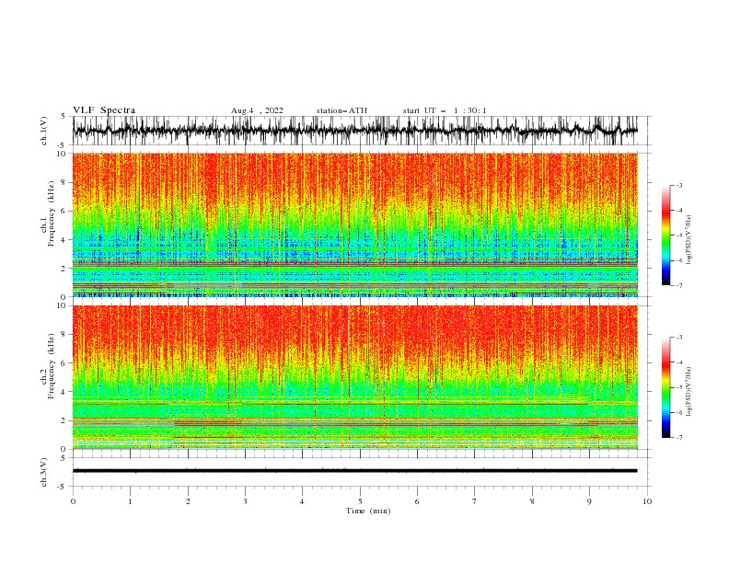Select the "ch.2 Frequency (kHz)" axis label
The image size is (729, 563).
pyautogui.click(x=48, y=365)
